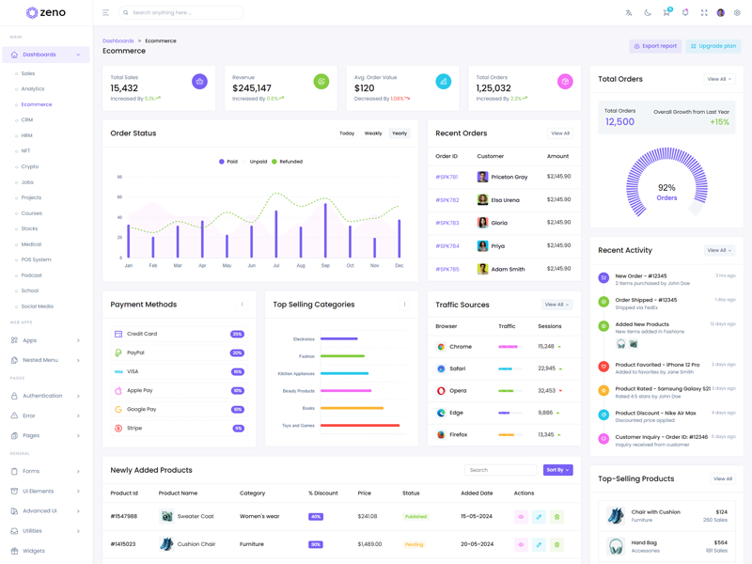Open the CRM dashboard menu item

27,120
